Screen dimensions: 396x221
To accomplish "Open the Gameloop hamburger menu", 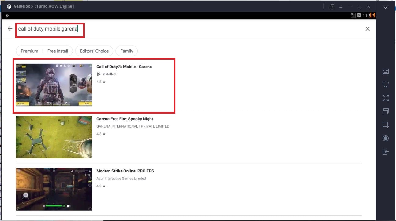I will click(341, 6).
